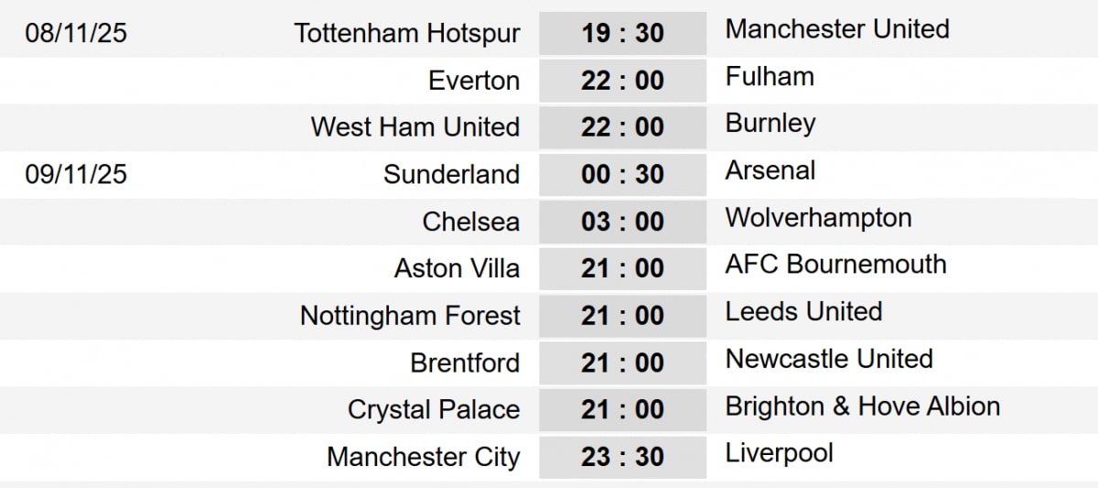Open the Manchester United team link
1098x488 pixels.
pos(836,29)
